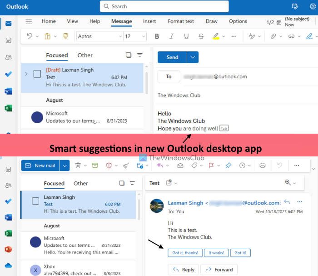The height and width of the screenshot is (276, 318).
Task: Launch Word from the top sidebar
Action: [x=8, y=91]
